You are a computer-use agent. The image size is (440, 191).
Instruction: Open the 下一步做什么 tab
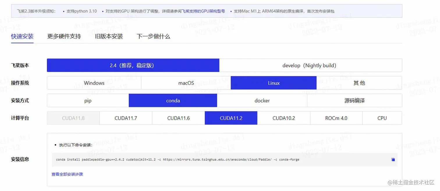(x=153, y=36)
